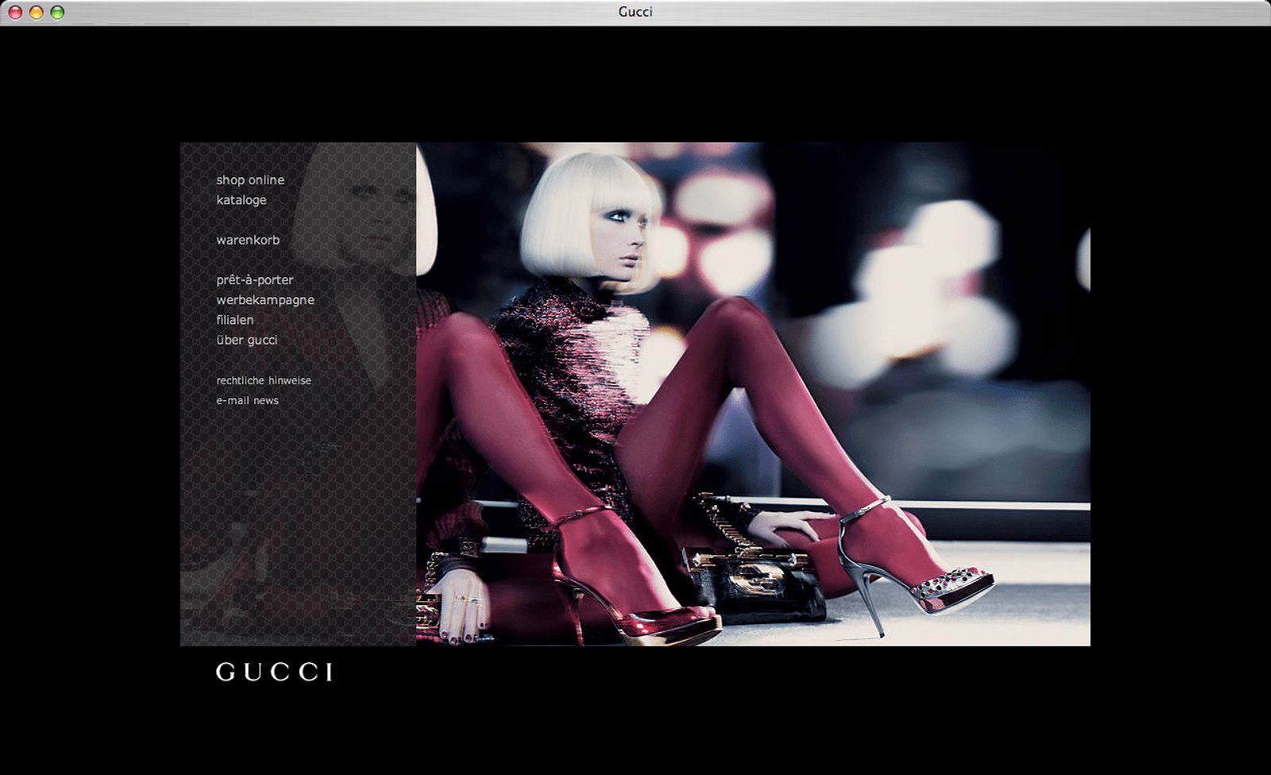Click the campaign photo of the seated model
The width and height of the screenshot is (1271, 775).
pos(753,394)
